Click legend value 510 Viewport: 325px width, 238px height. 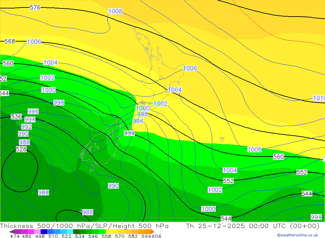(53, 236)
